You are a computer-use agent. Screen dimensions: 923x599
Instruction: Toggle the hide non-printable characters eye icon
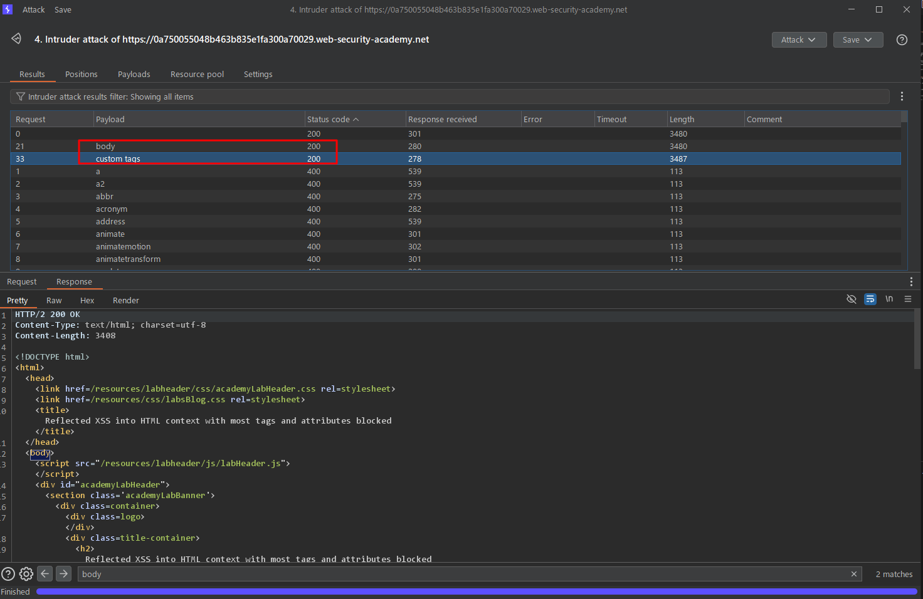851,299
